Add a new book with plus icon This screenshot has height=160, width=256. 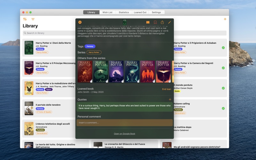point(225,19)
